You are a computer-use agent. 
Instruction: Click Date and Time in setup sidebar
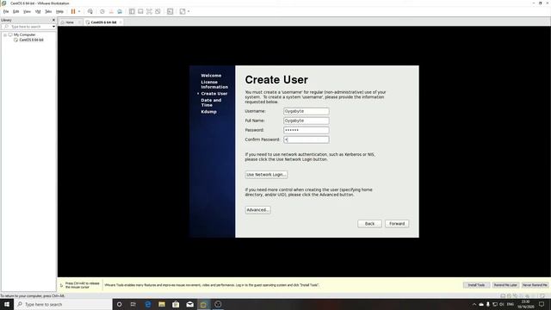pyautogui.click(x=211, y=102)
